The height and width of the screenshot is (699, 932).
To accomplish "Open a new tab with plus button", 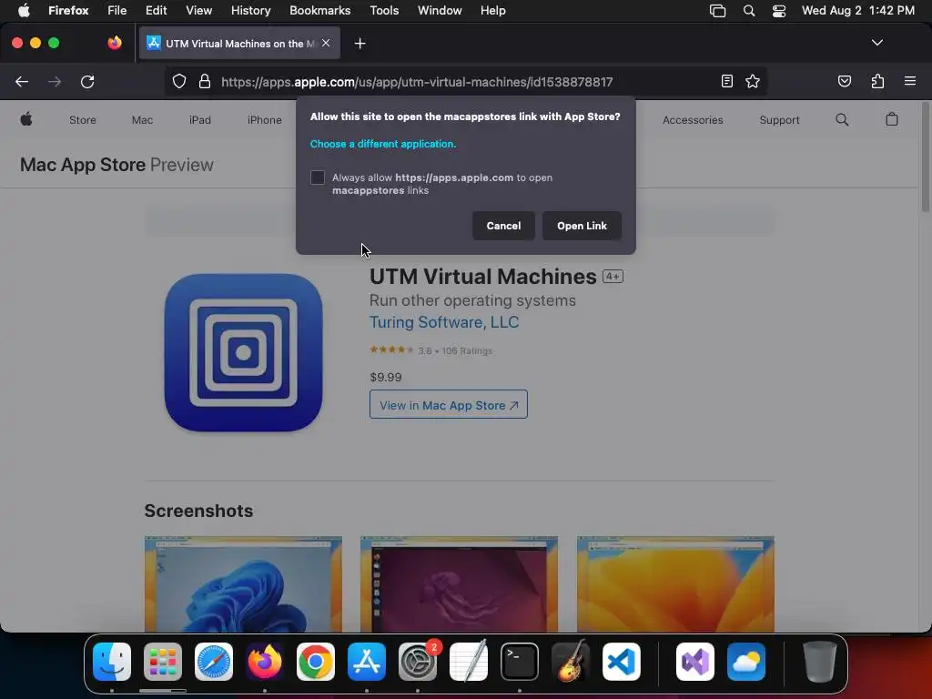I will [360, 44].
